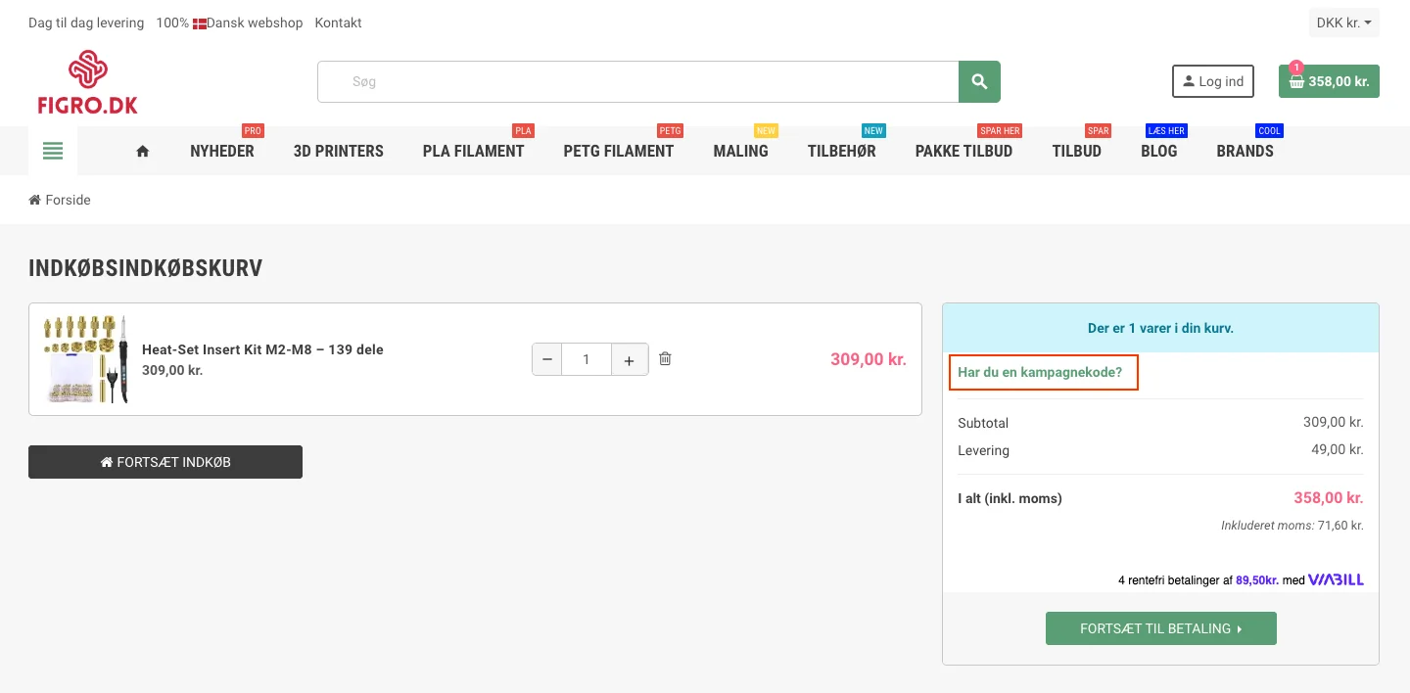The height and width of the screenshot is (693, 1410).
Task: Go to the home icon in navbar
Action: tap(143, 151)
